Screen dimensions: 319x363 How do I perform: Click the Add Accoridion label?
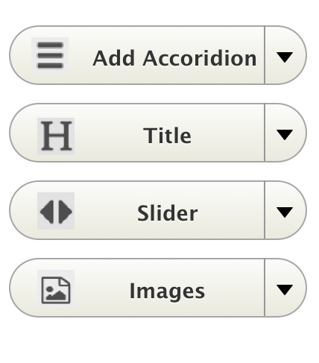[x=174, y=58]
